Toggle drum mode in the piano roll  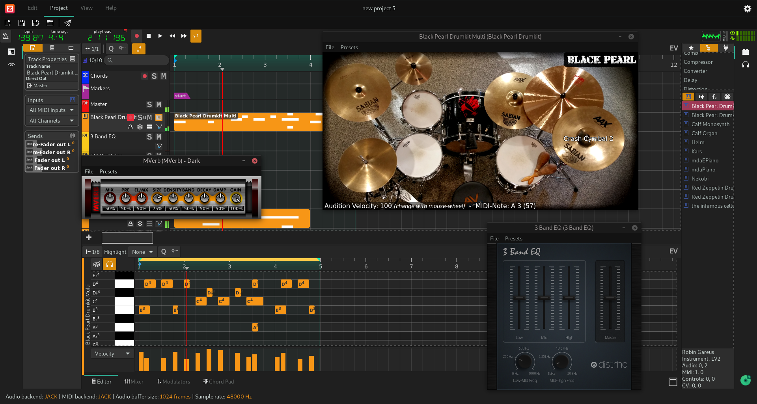pos(97,264)
